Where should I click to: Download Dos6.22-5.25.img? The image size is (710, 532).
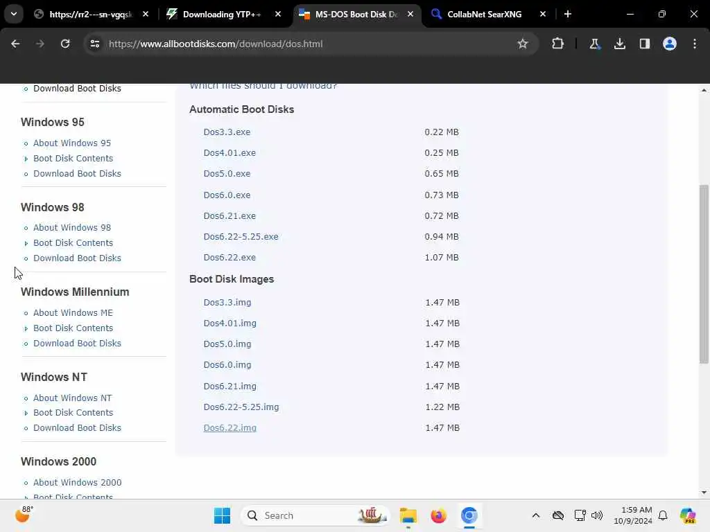click(x=241, y=407)
